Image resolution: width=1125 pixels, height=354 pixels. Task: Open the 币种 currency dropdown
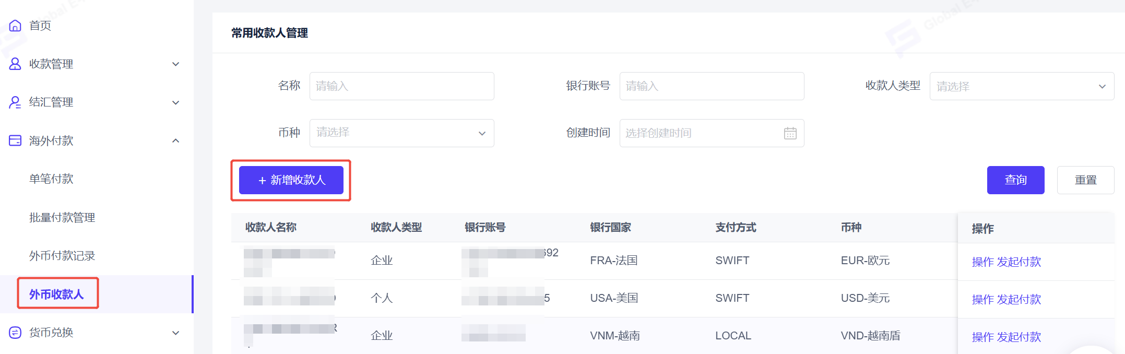[401, 133]
